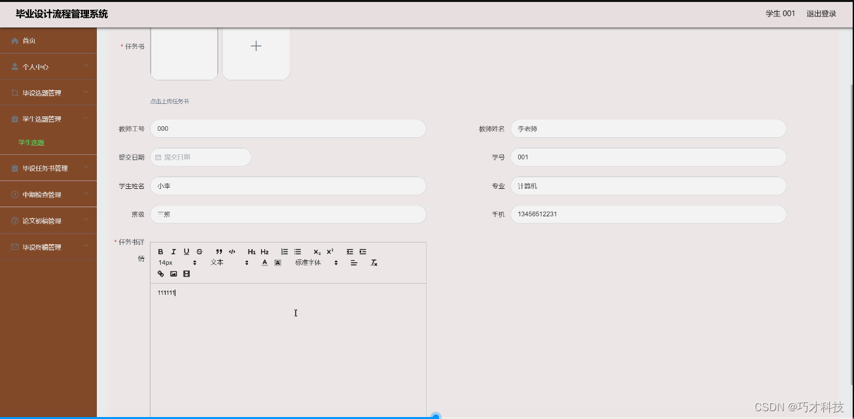Insert a code block via the editor toolbar
Viewport: 854px width, 419px height.
pos(232,251)
